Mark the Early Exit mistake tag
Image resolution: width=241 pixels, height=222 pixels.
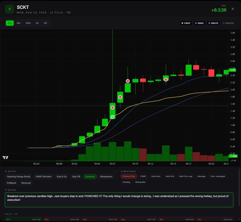click(170, 176)
